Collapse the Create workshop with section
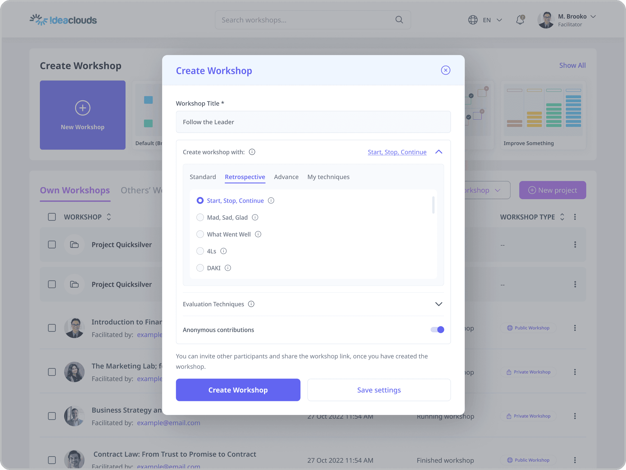This screenshot has height=470, width=626. point(439,152)
